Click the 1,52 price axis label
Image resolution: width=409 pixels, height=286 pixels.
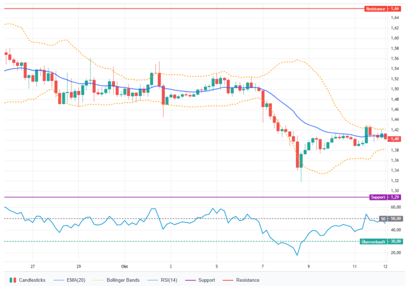coord(395,79)
